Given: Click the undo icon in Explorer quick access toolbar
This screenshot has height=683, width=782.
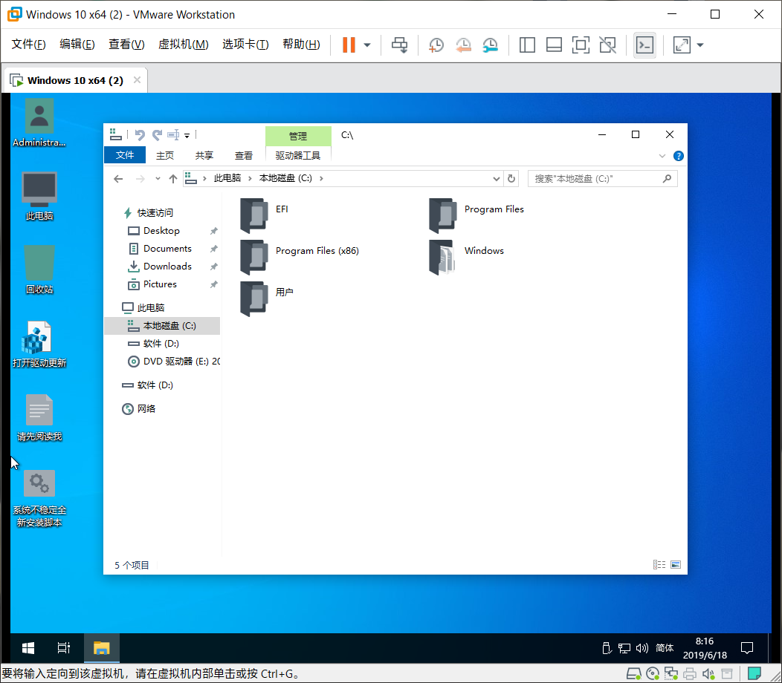Looking at the screenshot, I should point(140,135).
